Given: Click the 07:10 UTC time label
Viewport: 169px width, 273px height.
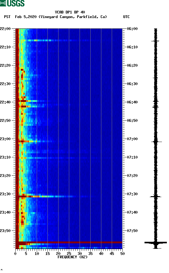Looking at the screenshot, I should click(x=132, y=157).
